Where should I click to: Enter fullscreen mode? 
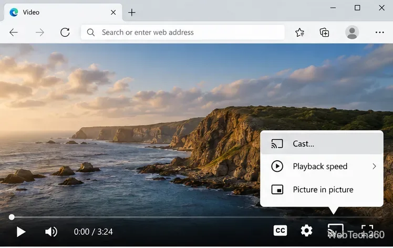(x=367, y=231)
